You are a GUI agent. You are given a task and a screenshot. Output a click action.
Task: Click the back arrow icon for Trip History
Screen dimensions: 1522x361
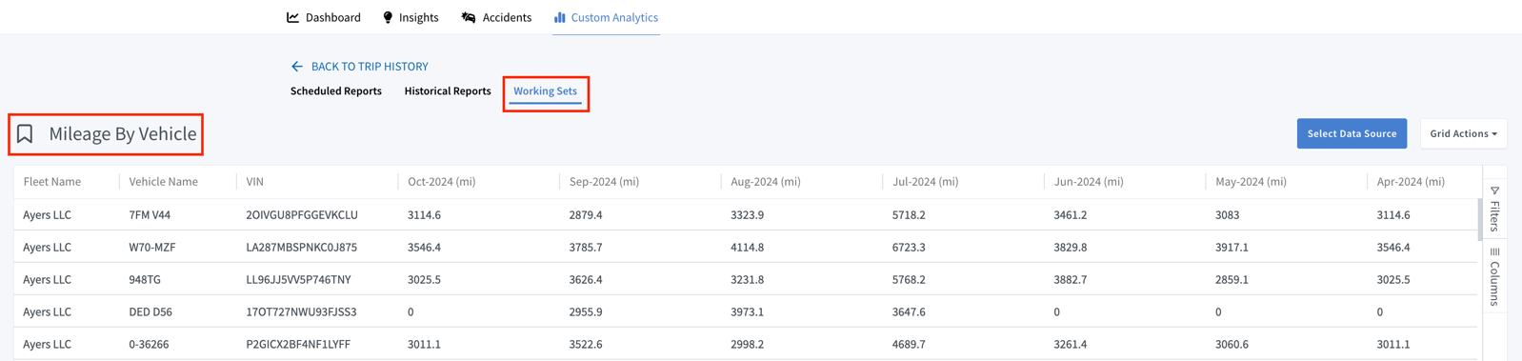coord(297,67)
